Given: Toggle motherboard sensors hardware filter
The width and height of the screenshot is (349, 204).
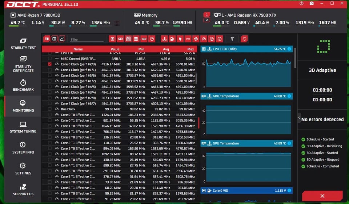Looking at the screenshot, I should [x=128, y=39].
